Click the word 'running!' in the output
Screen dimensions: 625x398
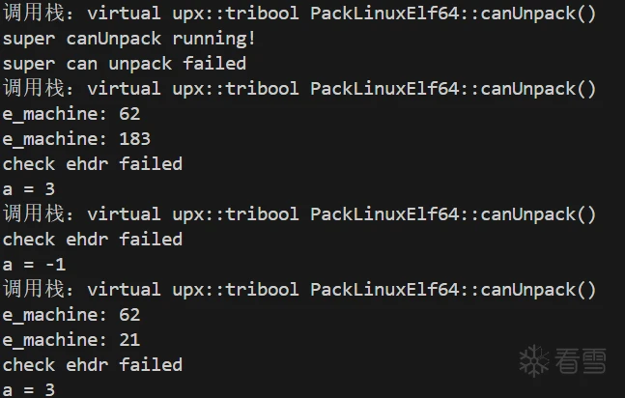pyautogui.click(x=213, y=39)
